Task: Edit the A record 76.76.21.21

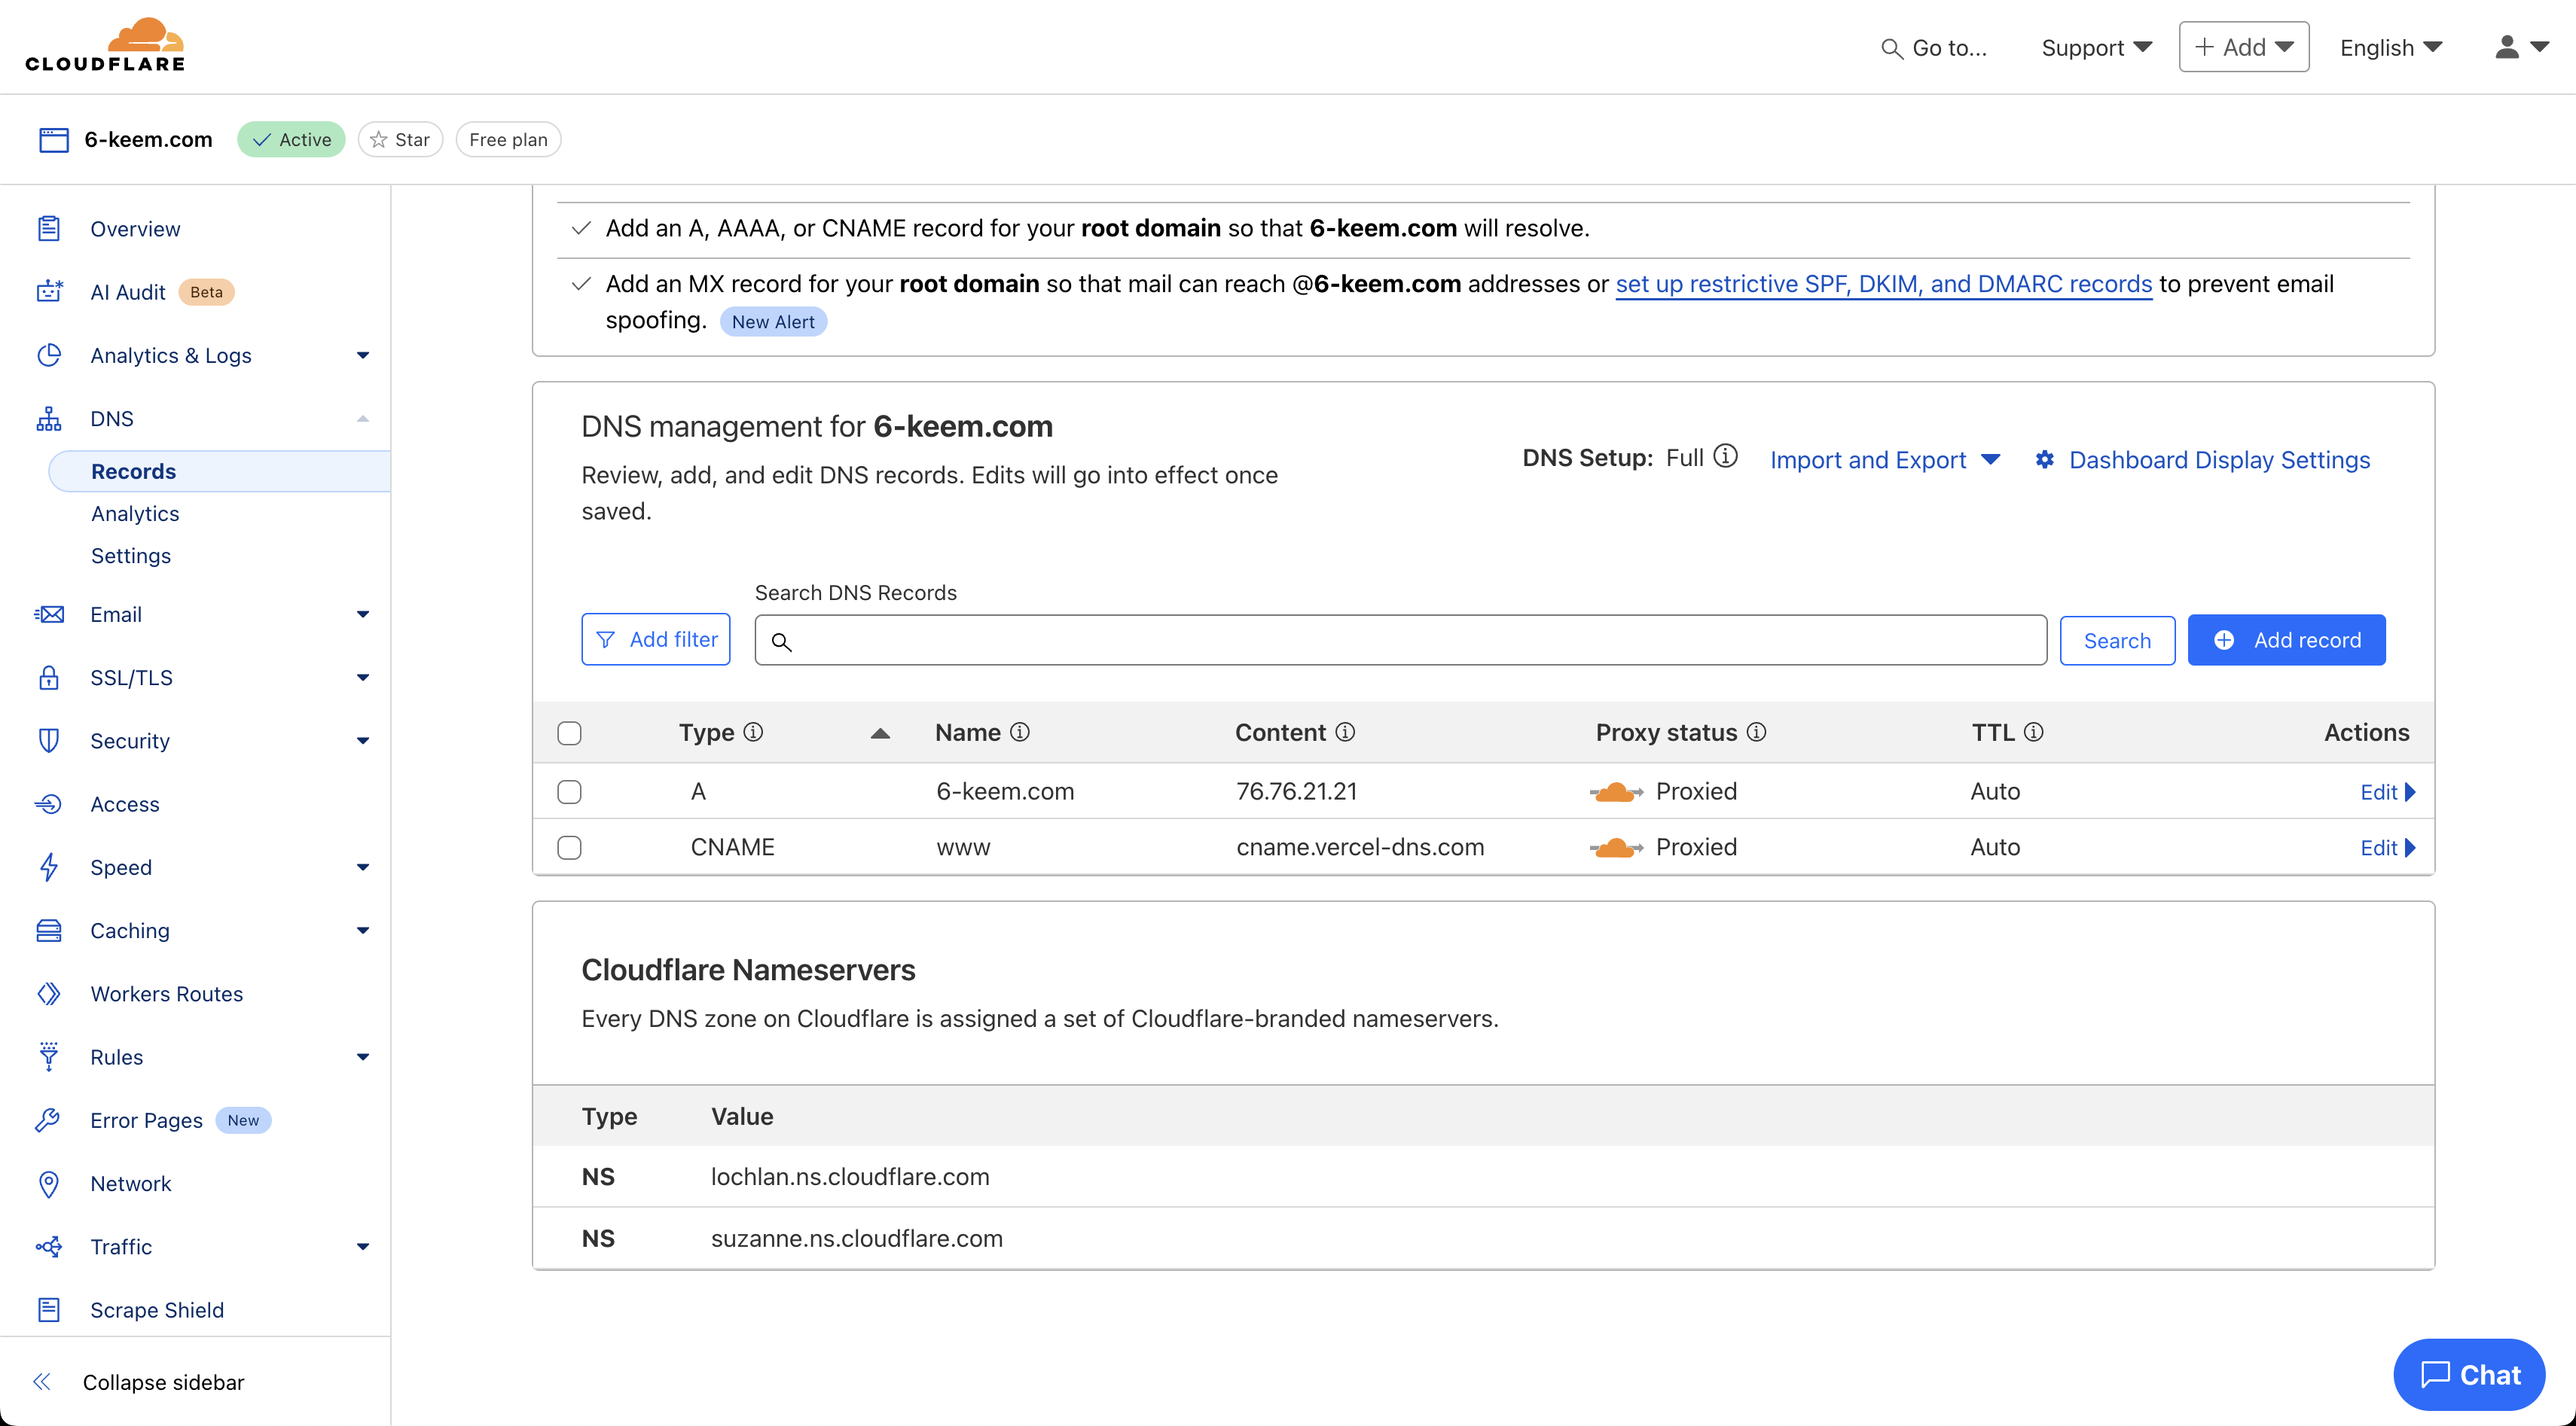Action: [2388, 791]
